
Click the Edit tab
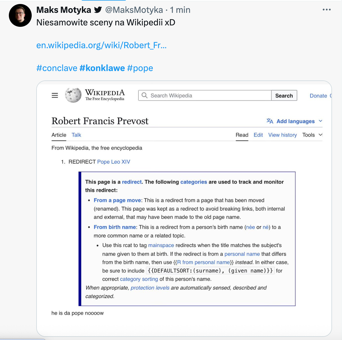point(258,135)
